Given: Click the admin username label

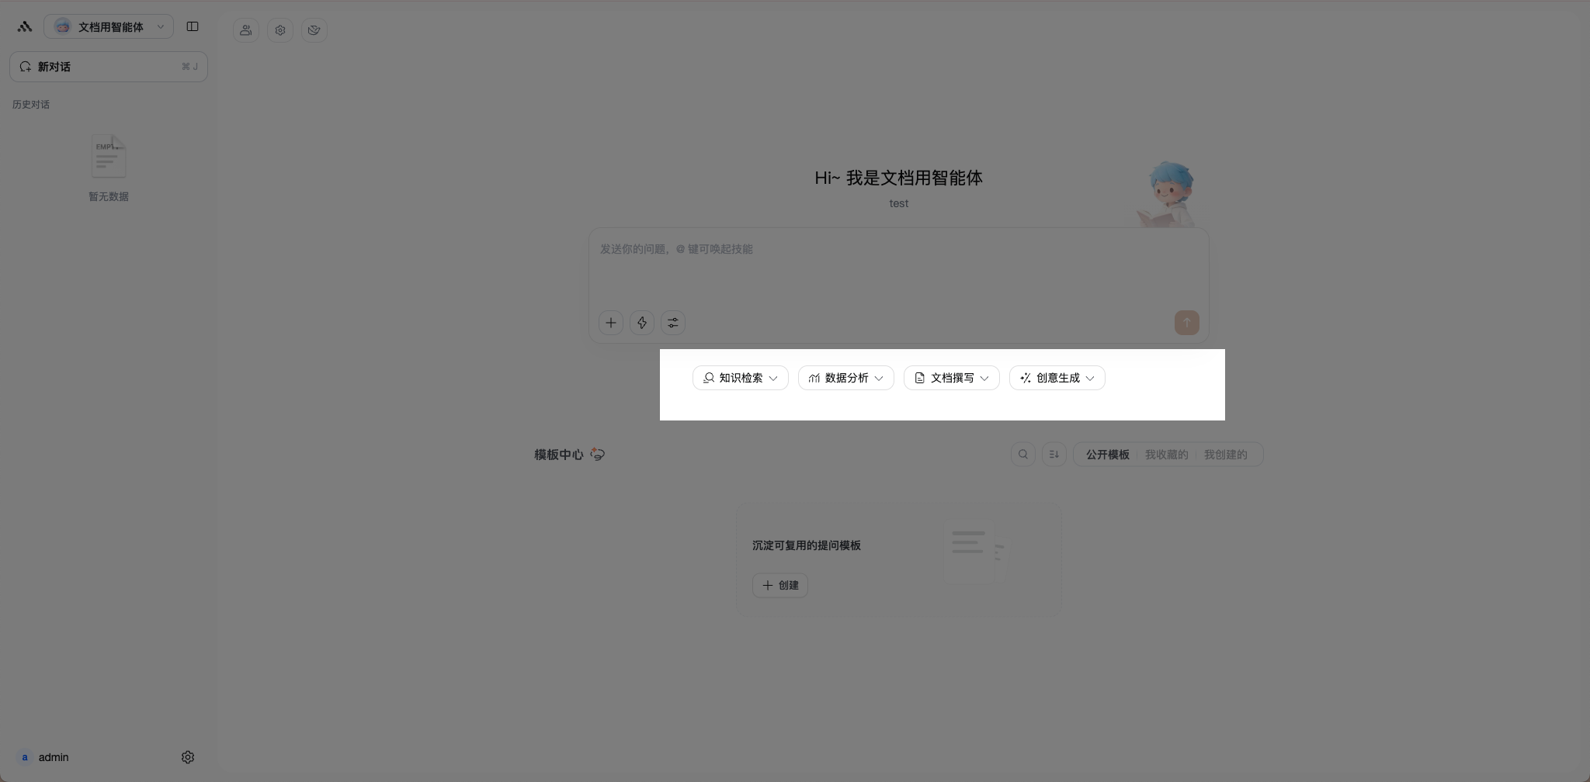Looking at the screenshot, I should click(54, 757).
